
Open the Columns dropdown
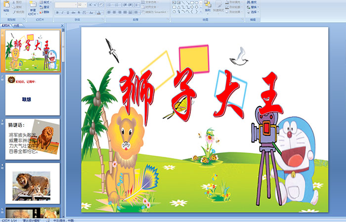pyautogui.click(x=137, y=12)
